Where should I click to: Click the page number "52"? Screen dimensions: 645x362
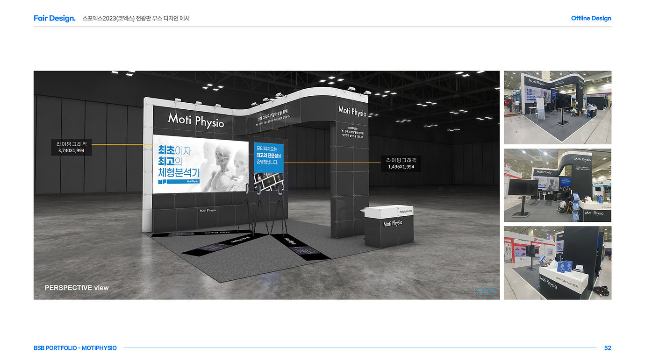coord(608,348)
